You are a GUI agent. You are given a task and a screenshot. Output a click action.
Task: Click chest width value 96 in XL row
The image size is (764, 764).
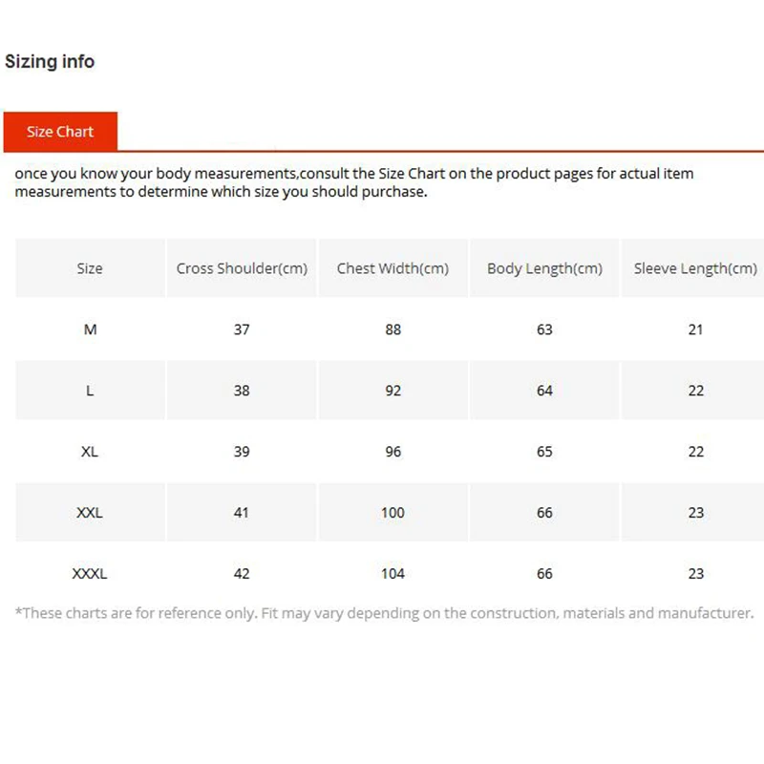coord(393,452)
